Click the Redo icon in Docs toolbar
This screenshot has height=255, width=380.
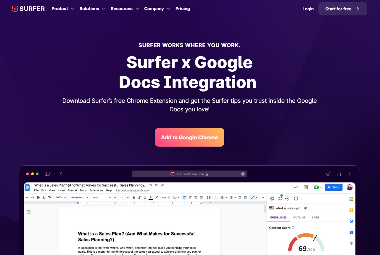coord(33,198)
